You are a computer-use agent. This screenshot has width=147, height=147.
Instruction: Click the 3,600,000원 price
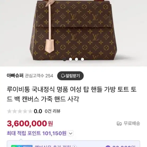[30, 124]
